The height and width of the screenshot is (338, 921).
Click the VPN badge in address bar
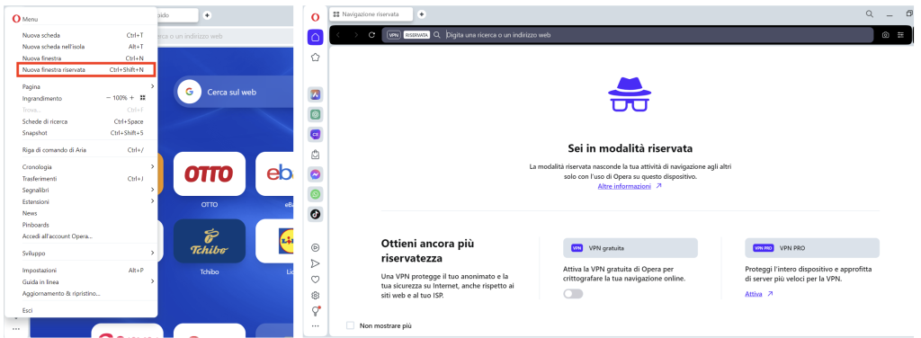click(x=394, y=35)
